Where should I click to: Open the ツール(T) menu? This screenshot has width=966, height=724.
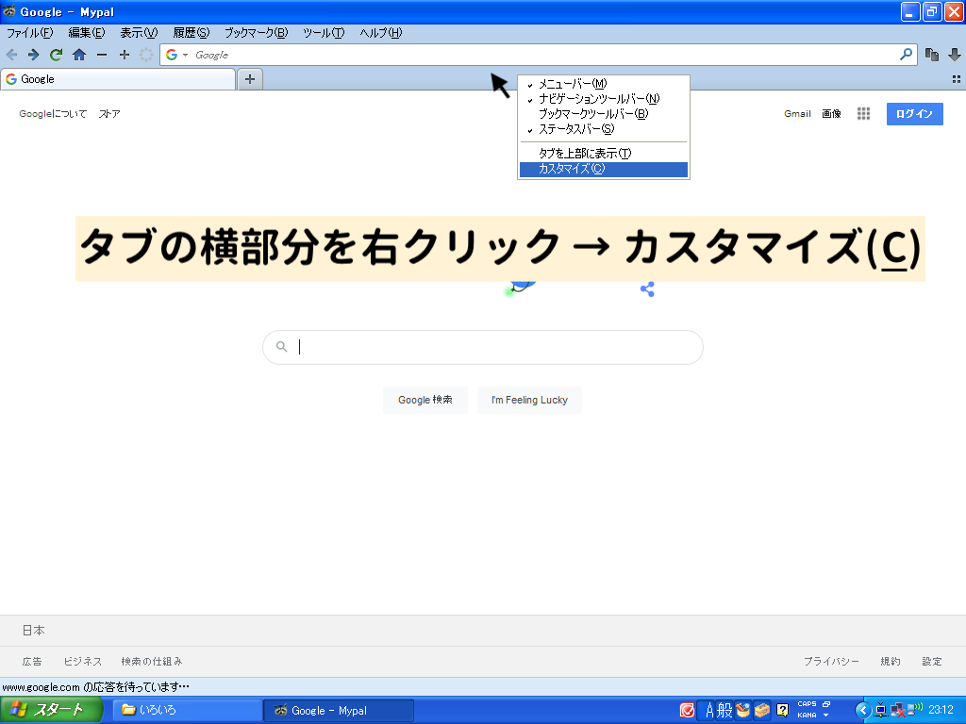(325, 33)
